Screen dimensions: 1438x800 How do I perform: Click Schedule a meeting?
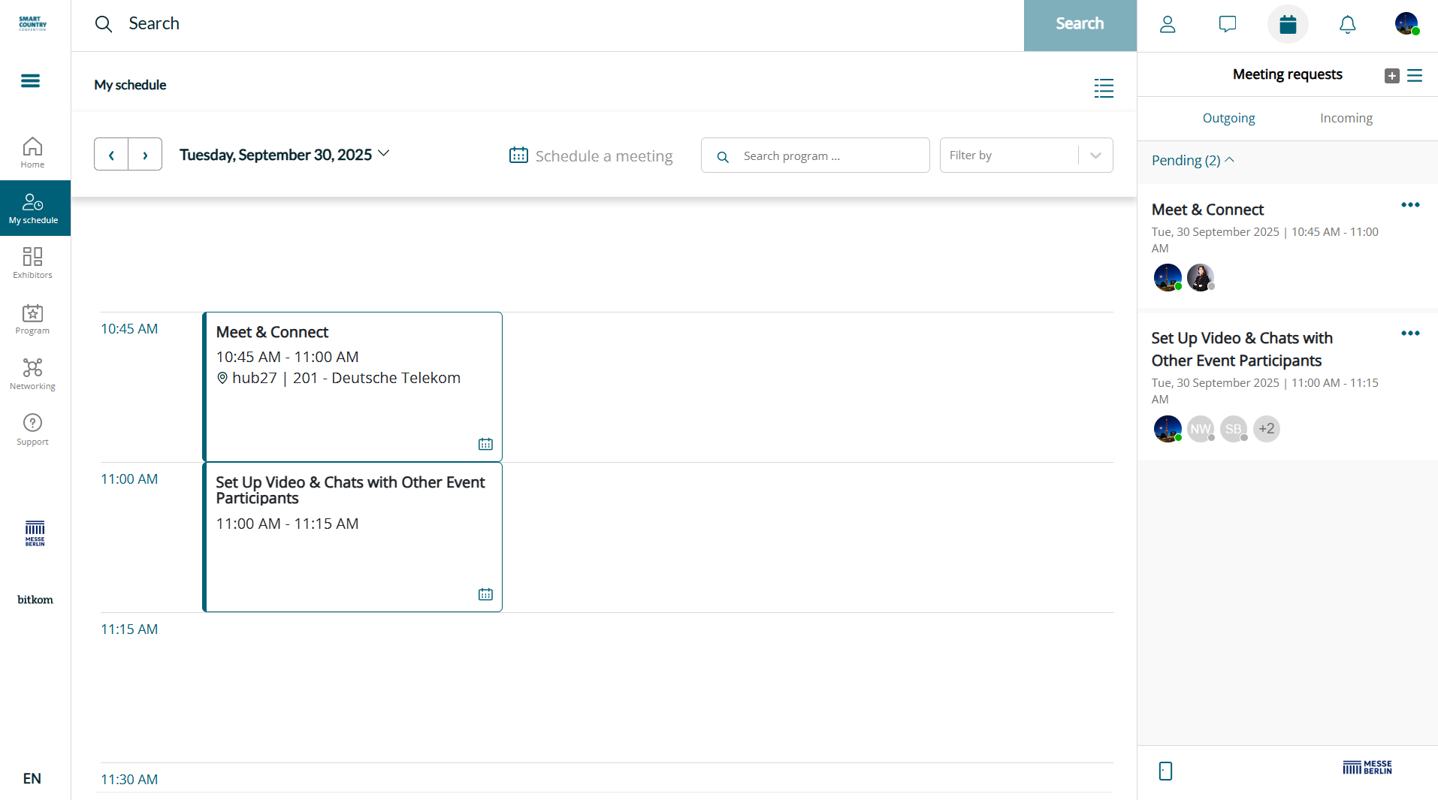[x=591, y=155]
